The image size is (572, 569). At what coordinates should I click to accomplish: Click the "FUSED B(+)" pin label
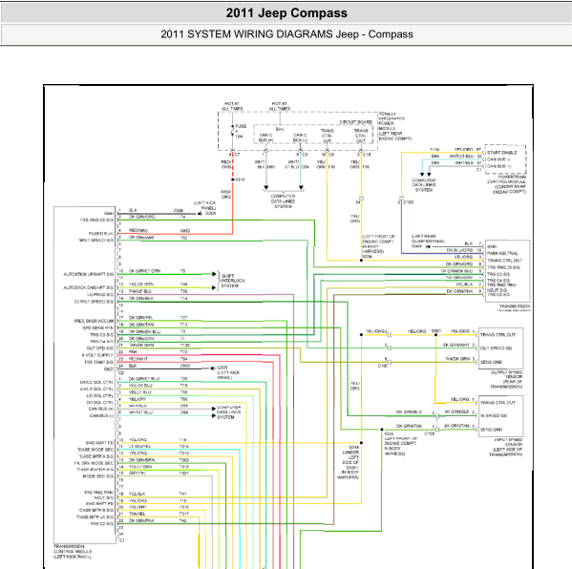[101, 233]
